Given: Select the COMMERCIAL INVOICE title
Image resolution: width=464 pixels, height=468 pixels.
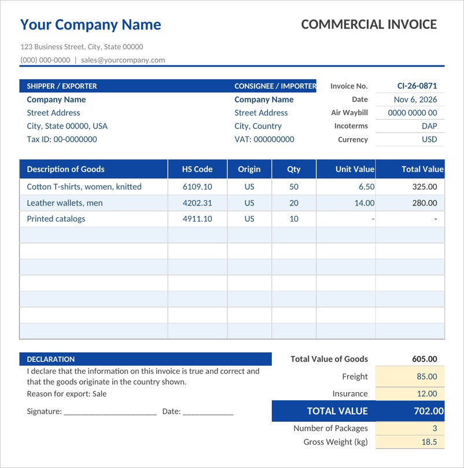Looking at the screenshot, I should click(x=369, y=24).
